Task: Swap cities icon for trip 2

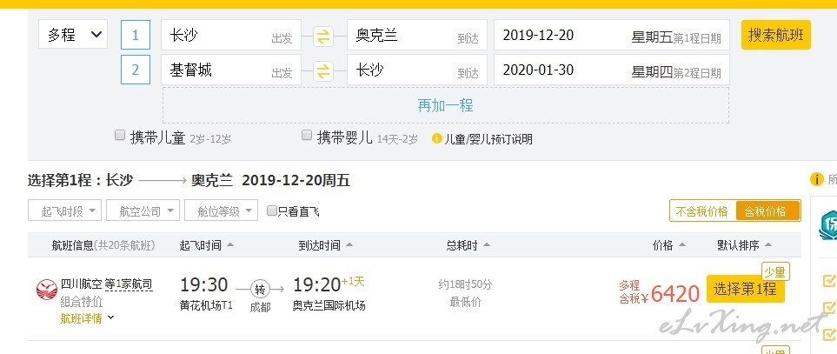Action: [323, 70]
